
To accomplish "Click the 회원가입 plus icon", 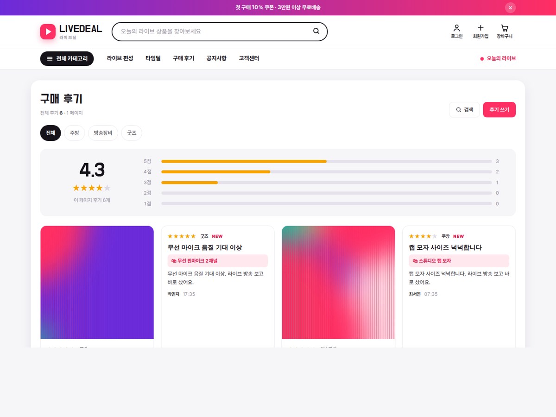I will pyautogui.click(x=480, y=28).
